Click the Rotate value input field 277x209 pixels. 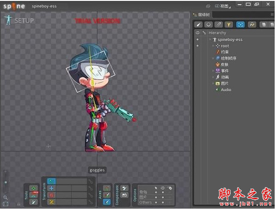click(72, 182)
